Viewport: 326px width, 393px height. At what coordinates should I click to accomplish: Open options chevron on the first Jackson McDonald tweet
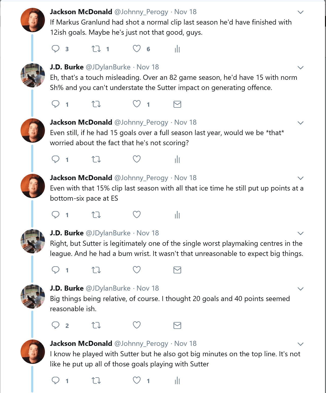pyautogui.click(x=300, y=12)
